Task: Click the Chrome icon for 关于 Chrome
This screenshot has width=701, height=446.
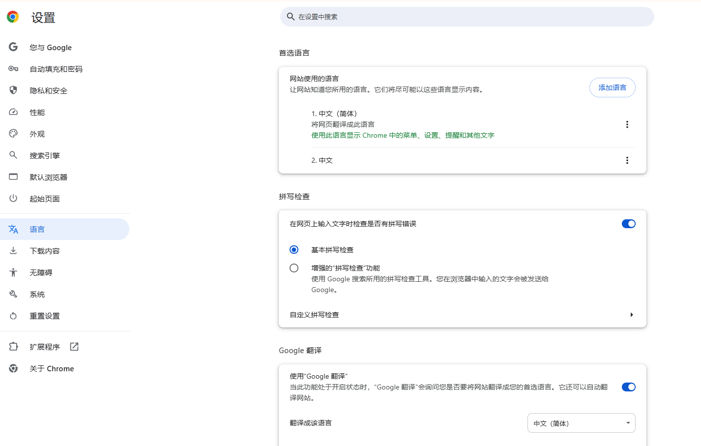Action: click(x=13, y=368)
